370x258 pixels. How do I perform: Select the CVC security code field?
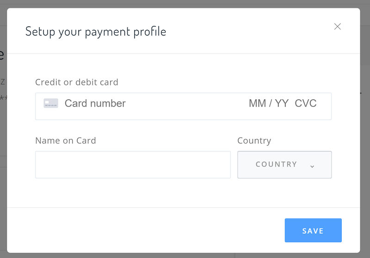pos(306,103)
